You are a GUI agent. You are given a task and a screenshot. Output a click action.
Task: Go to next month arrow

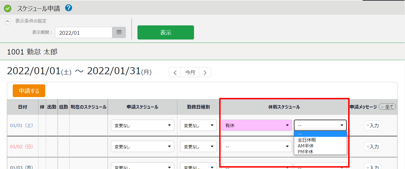[205, 73]
